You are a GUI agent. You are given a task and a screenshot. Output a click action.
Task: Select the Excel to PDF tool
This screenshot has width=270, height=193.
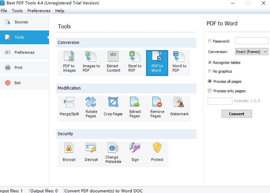135,63
